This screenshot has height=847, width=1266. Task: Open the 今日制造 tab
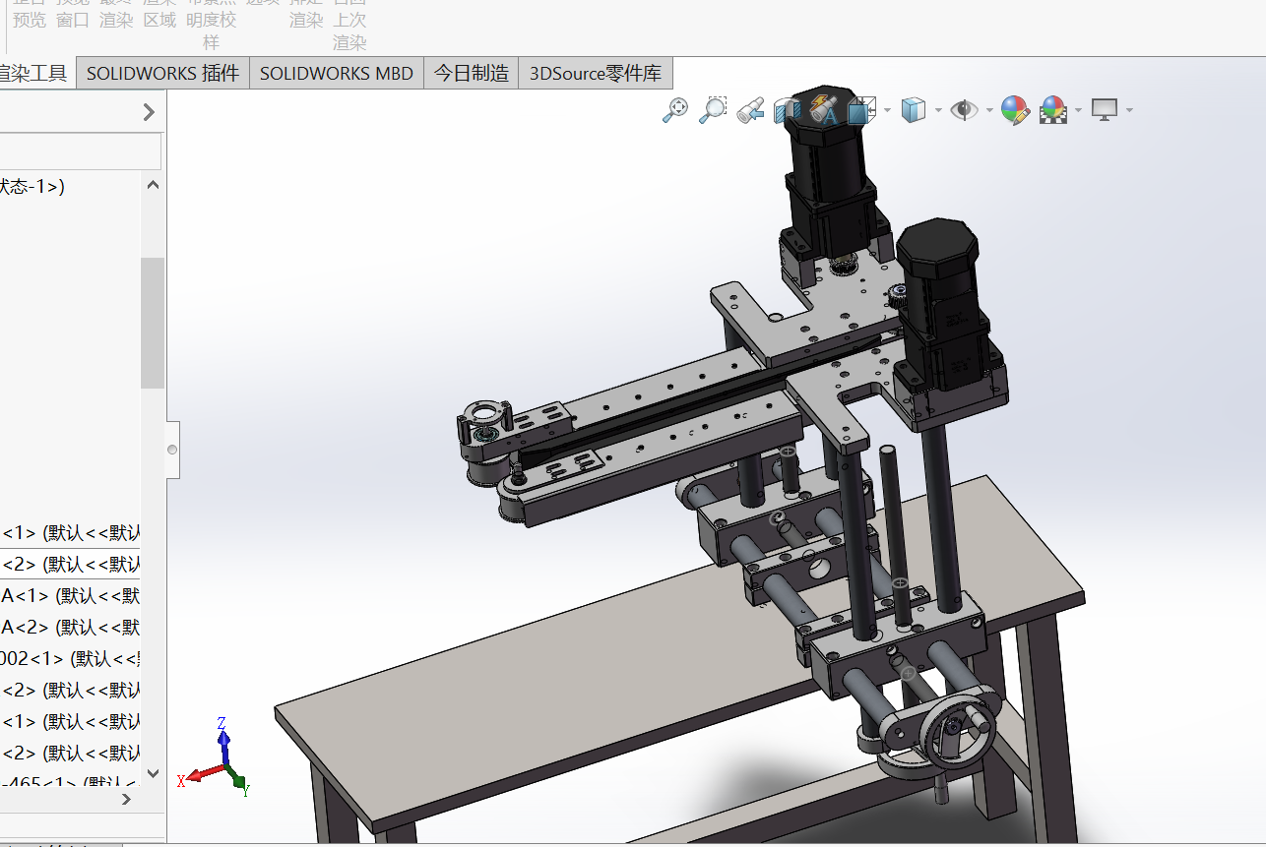tap(472, 74)
